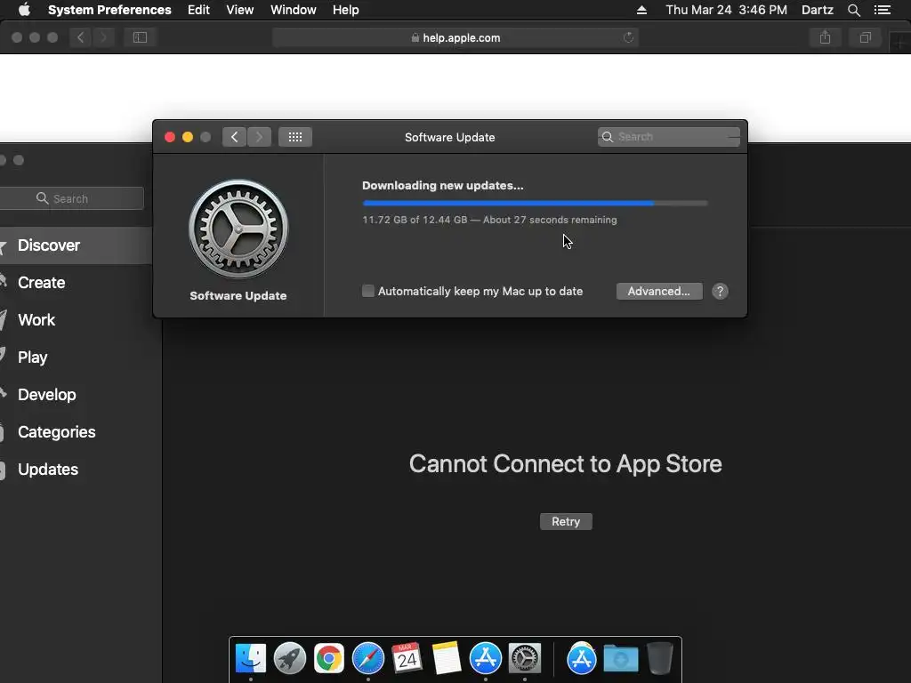
Task: Click Cannot Connect to App Store message
Action: pyautogui.click(x=565, y=464)
